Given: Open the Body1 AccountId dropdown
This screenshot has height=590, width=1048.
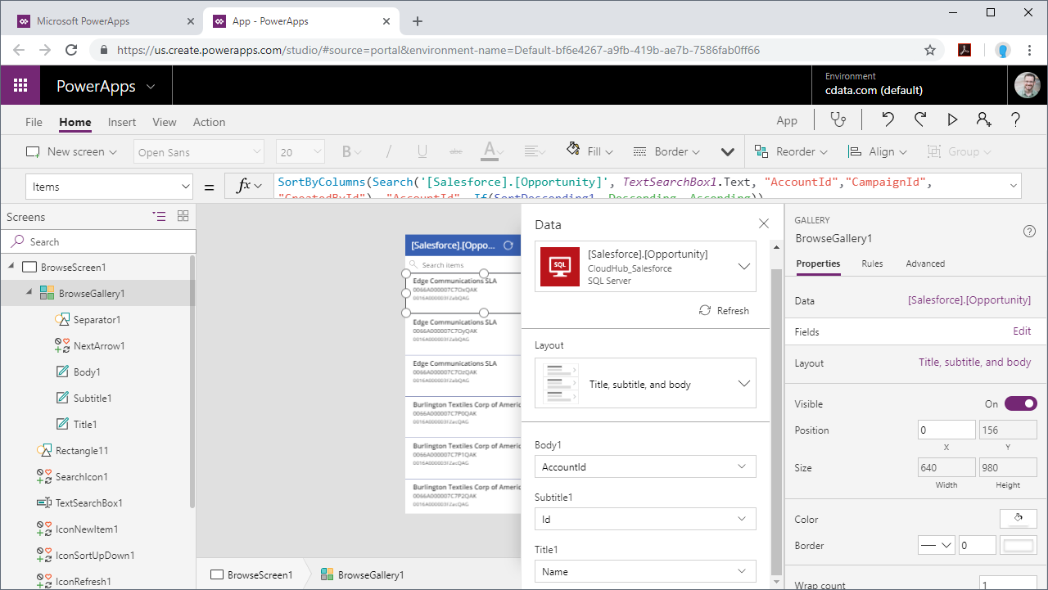Looking at the screenshot, I should [645, 466].
